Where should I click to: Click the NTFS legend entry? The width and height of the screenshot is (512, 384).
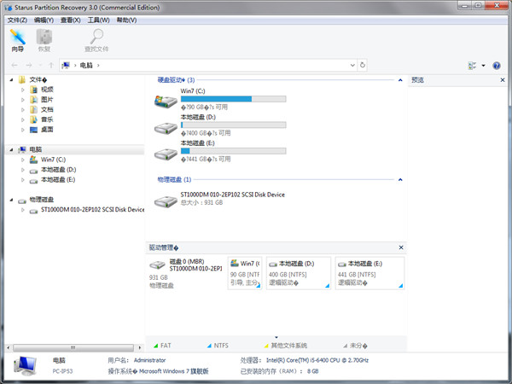[x=218, y=346]
